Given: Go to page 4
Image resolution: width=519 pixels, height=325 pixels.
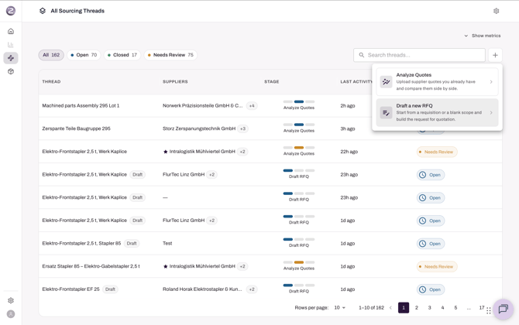Looking at the screenshot, I should (x=442, y=307).
